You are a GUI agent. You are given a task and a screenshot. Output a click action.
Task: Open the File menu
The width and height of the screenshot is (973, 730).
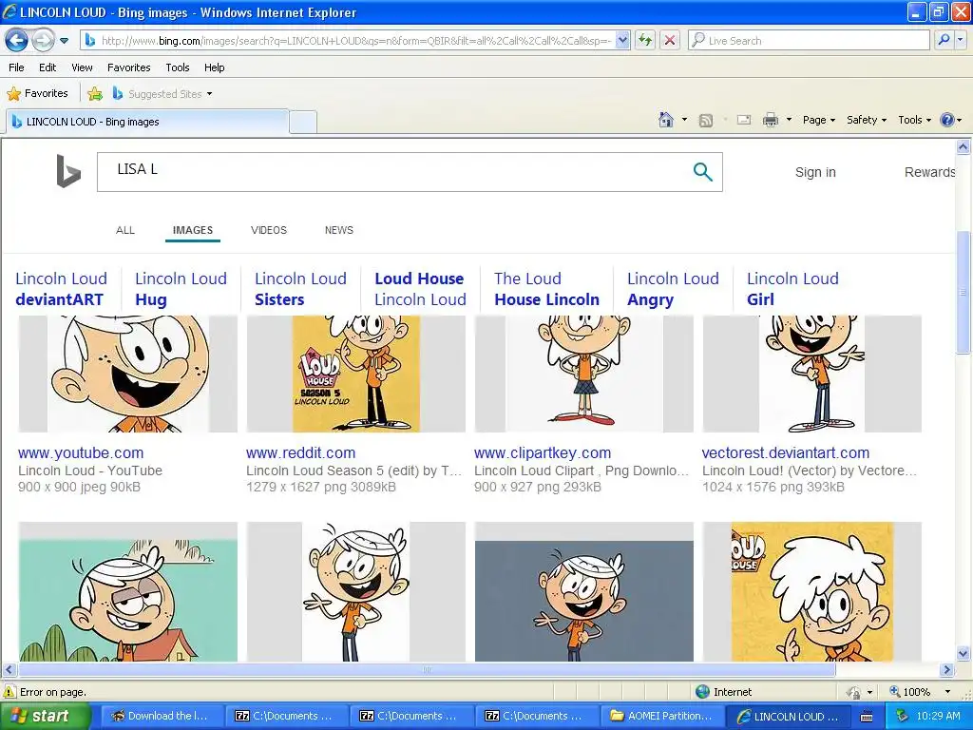pyautogui.click(x=17, y=67)
